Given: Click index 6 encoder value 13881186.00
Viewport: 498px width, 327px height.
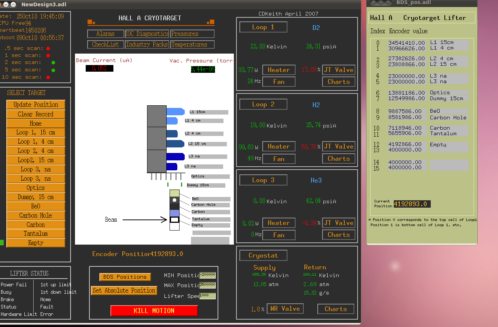Looking at the screenshot, I should click(x=407, y=93).
